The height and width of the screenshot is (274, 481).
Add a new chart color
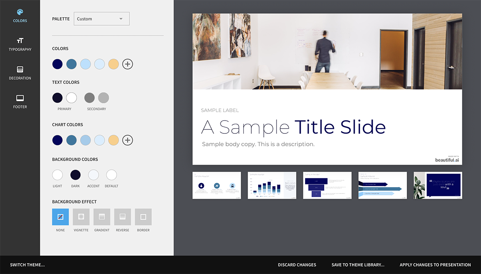(x=127, y=140)
